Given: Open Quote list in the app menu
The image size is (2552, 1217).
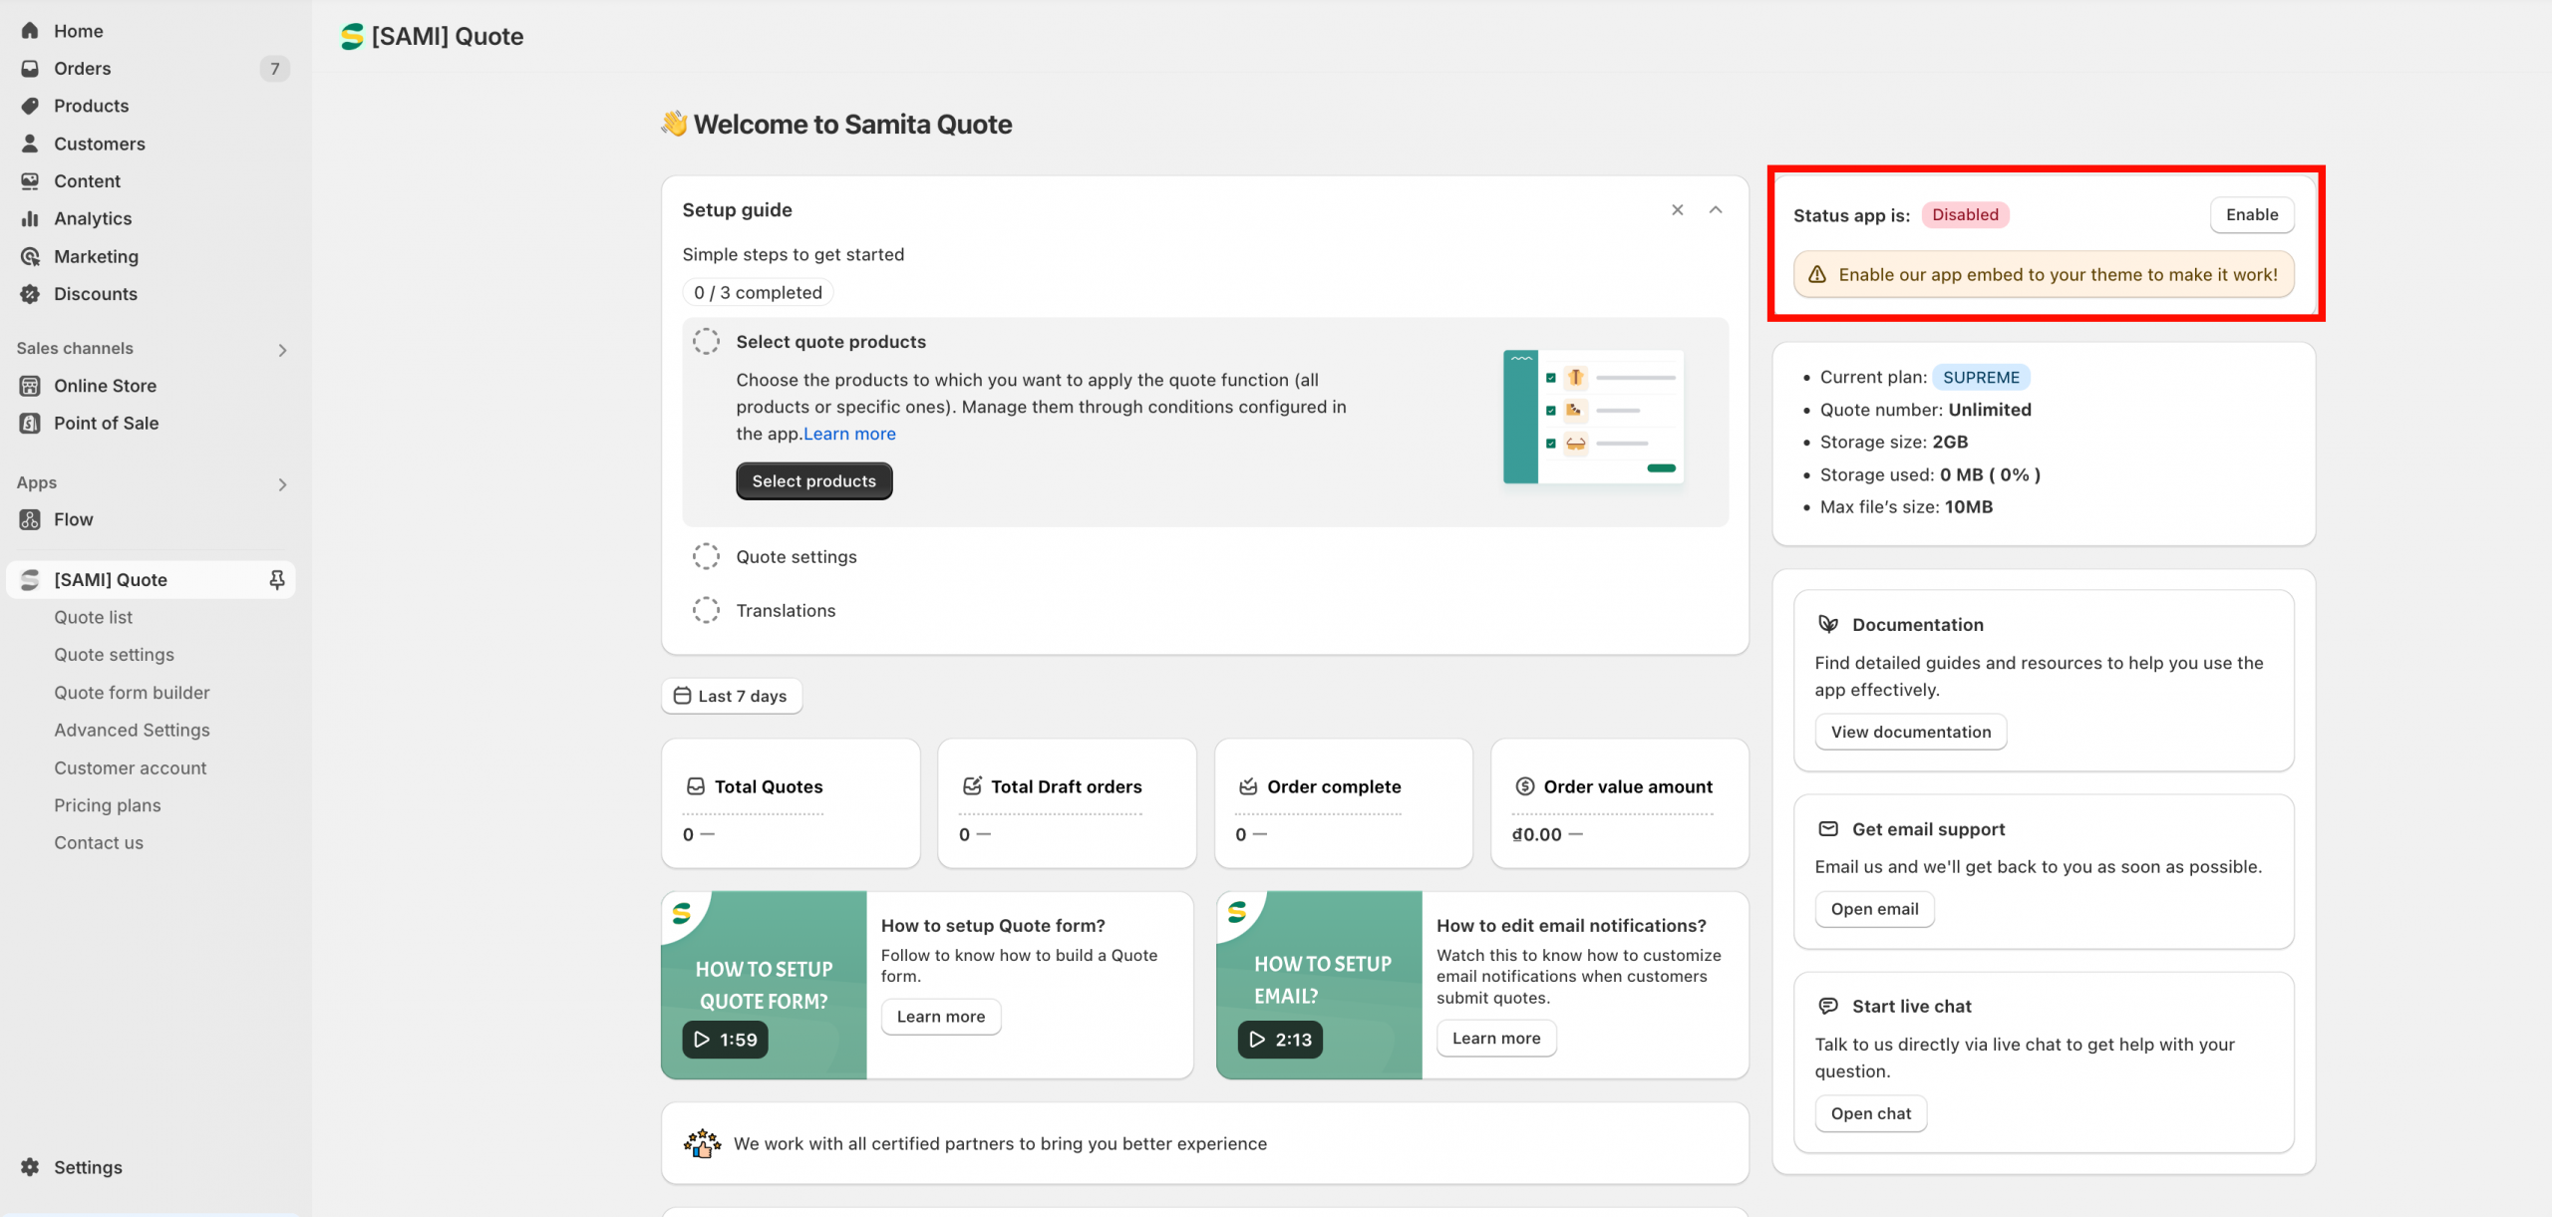Looking at the screenshot, I should click(93, 618).
